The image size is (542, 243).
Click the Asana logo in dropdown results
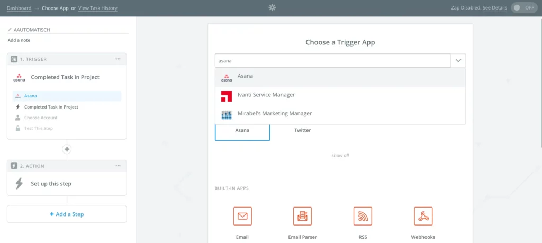point(227,78)
